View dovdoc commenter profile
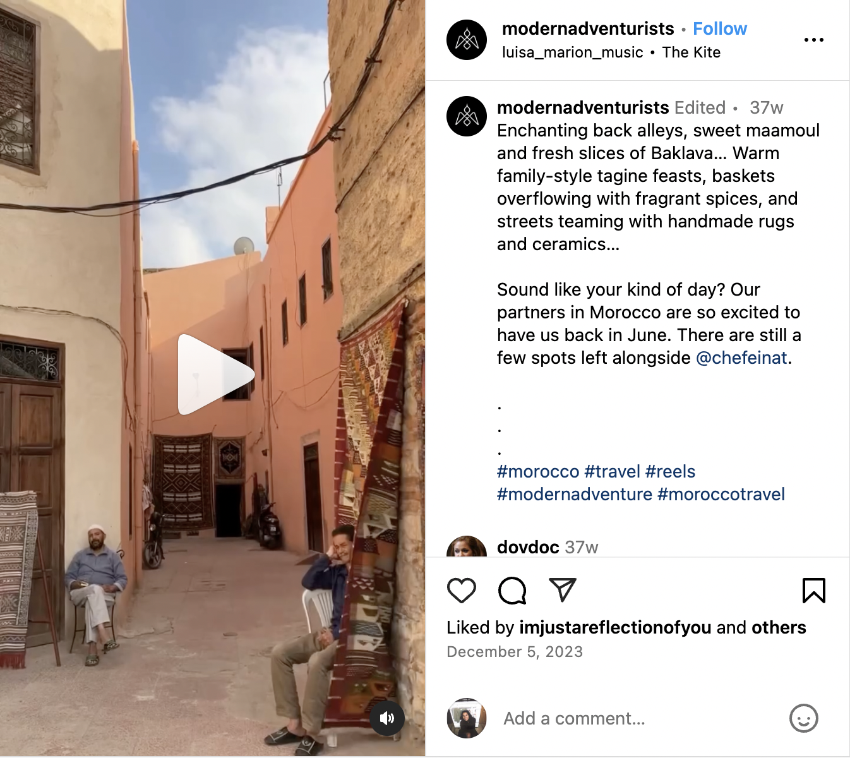 point(528,547)
